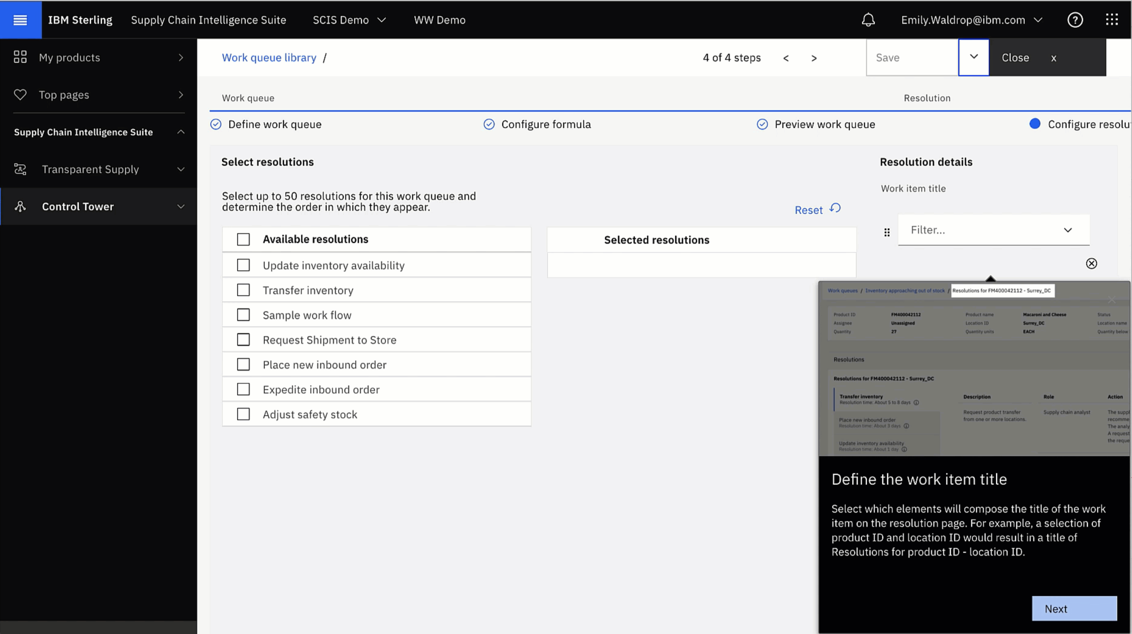Select all Available resolutions checkbox

(243, 239)
